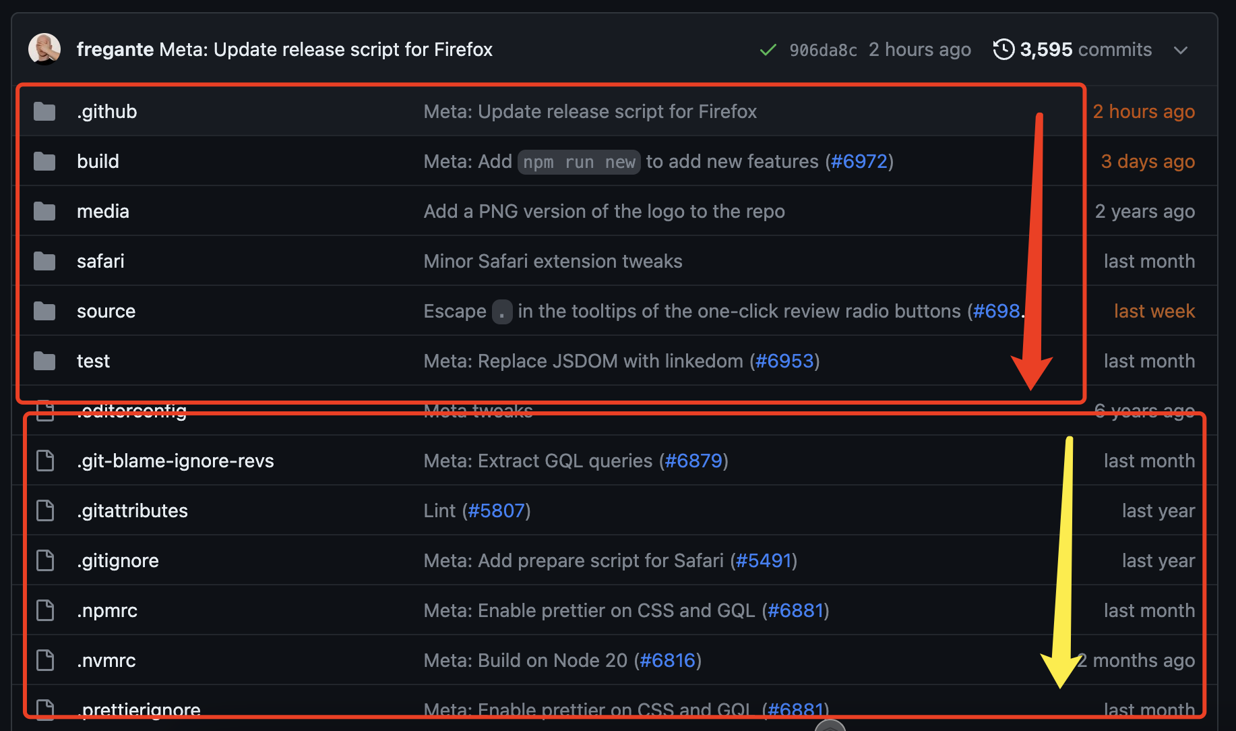Click the commit history clock icon
Image resolution: width=1236 pixels, height=731 pixels.
pos(1005,49)
